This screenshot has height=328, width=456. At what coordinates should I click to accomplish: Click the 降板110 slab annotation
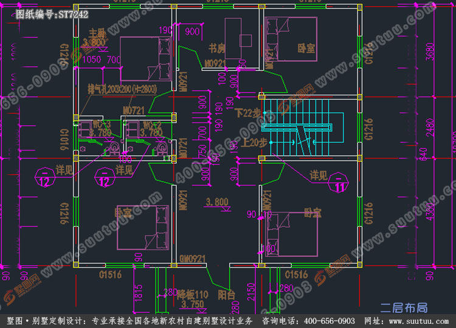[x=193, y=295]
